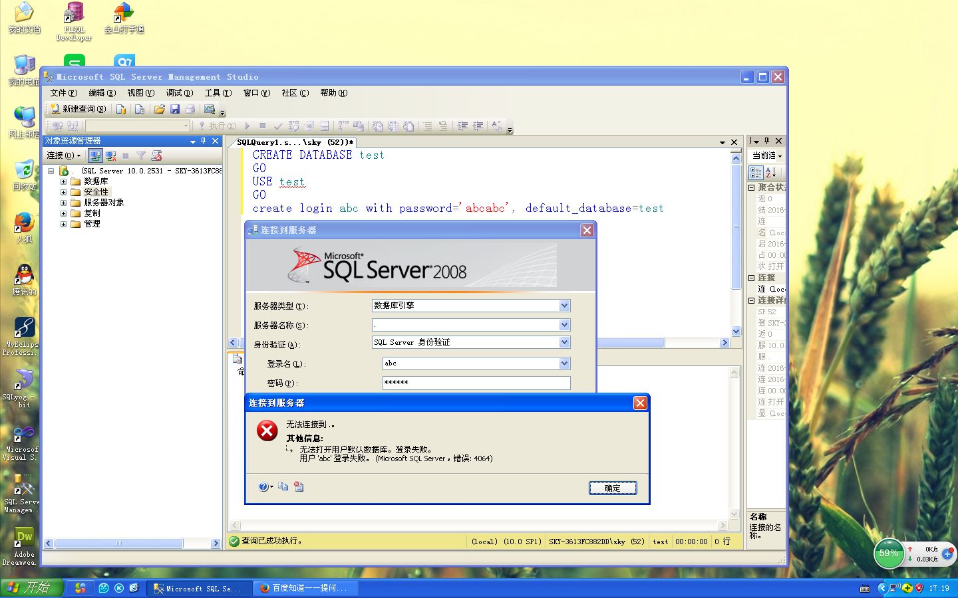The width and height of the screenshot is (958, 598).
Task: Open the 服务器名称 dropdown arrow
Action: pyautogui.click(x=564, y=325)
